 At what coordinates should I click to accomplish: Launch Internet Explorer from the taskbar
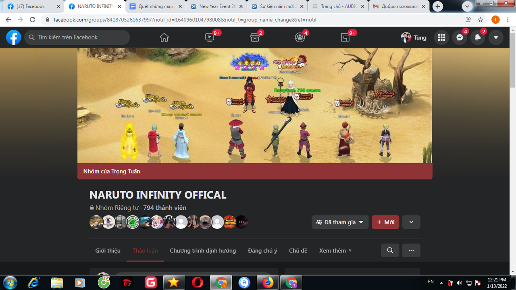point(33,282)
